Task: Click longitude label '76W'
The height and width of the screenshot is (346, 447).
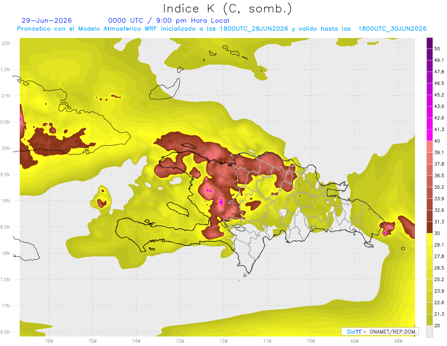Action: coord(49,341)
